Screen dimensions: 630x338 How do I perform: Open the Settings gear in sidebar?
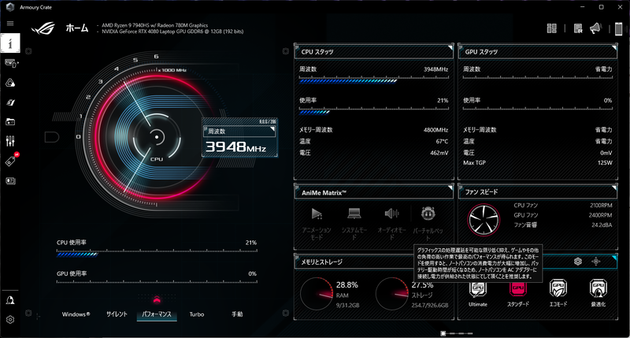(10, 320)
